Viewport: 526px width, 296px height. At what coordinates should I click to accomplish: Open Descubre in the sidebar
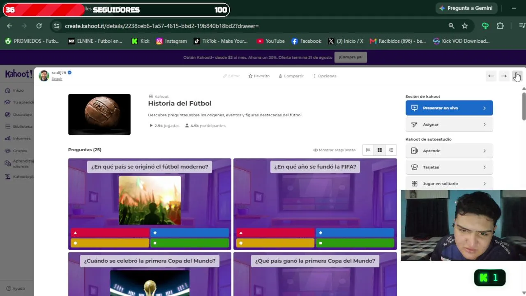[x=18, y=115]
